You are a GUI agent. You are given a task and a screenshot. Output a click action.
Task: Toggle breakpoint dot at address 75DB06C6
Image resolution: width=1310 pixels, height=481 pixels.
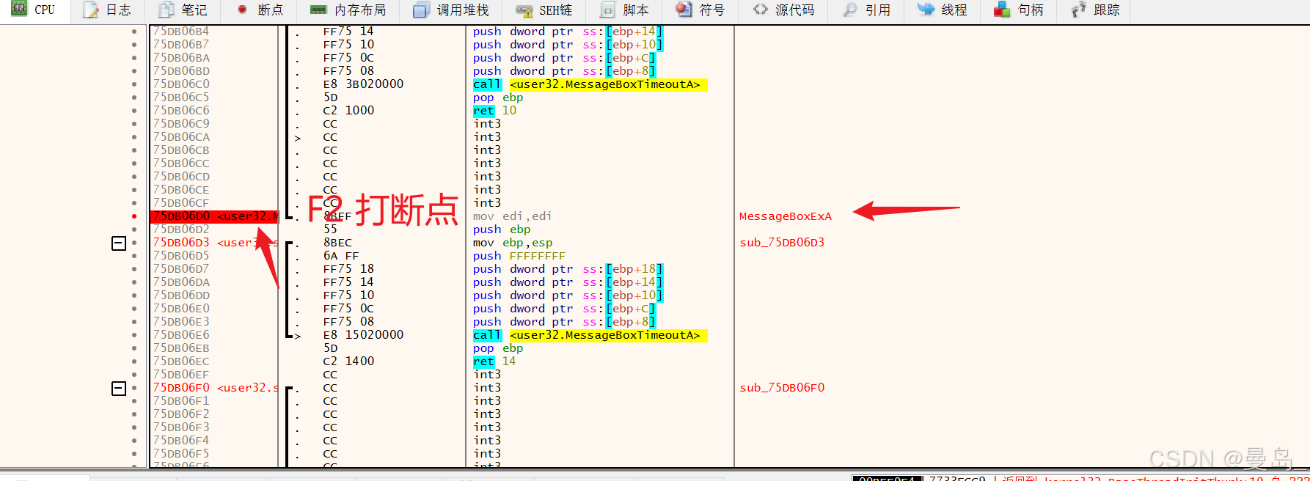[134, 111]
